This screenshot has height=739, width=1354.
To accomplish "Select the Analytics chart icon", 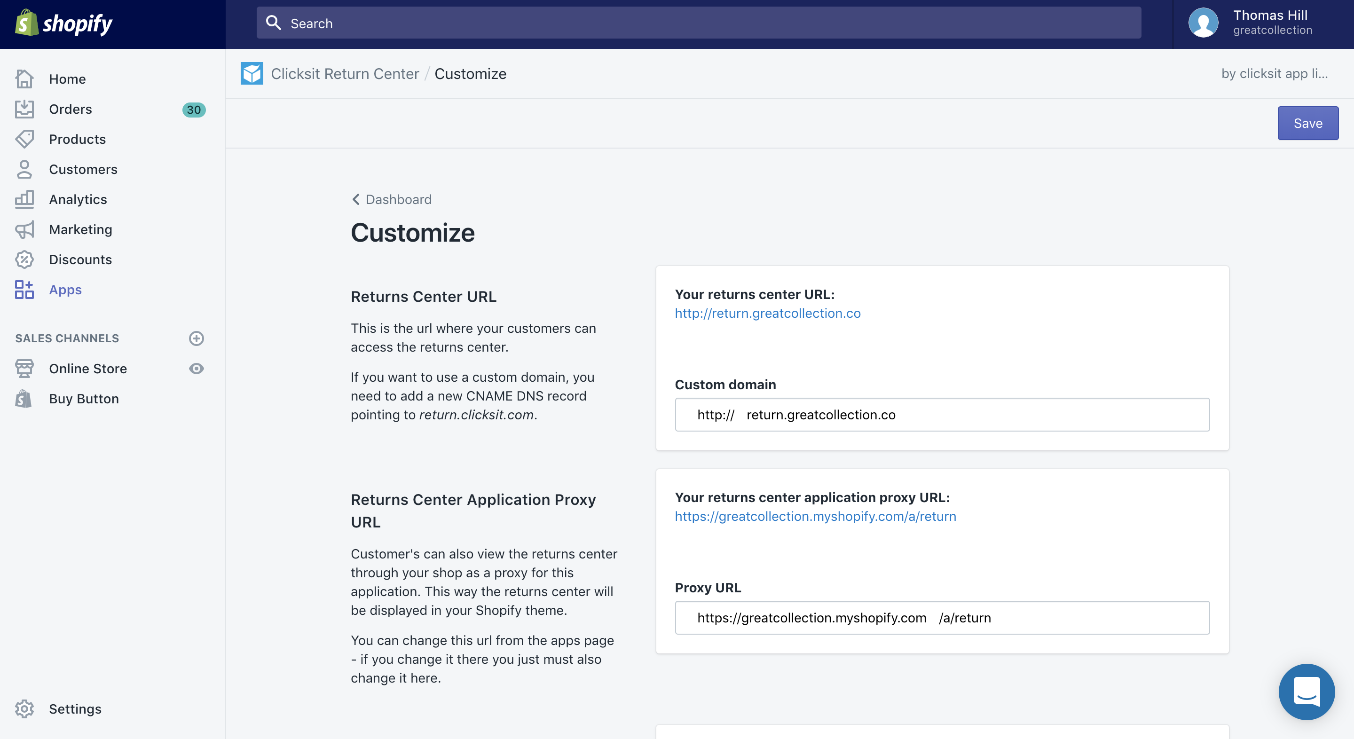I will tap(24, 199).
